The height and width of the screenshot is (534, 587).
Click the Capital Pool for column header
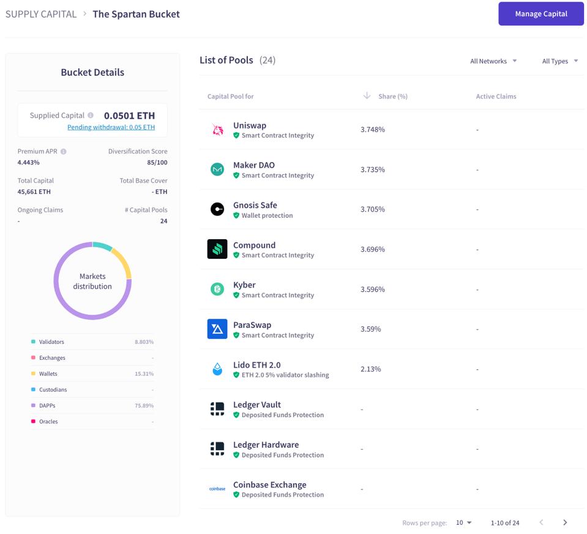[230, 96]
